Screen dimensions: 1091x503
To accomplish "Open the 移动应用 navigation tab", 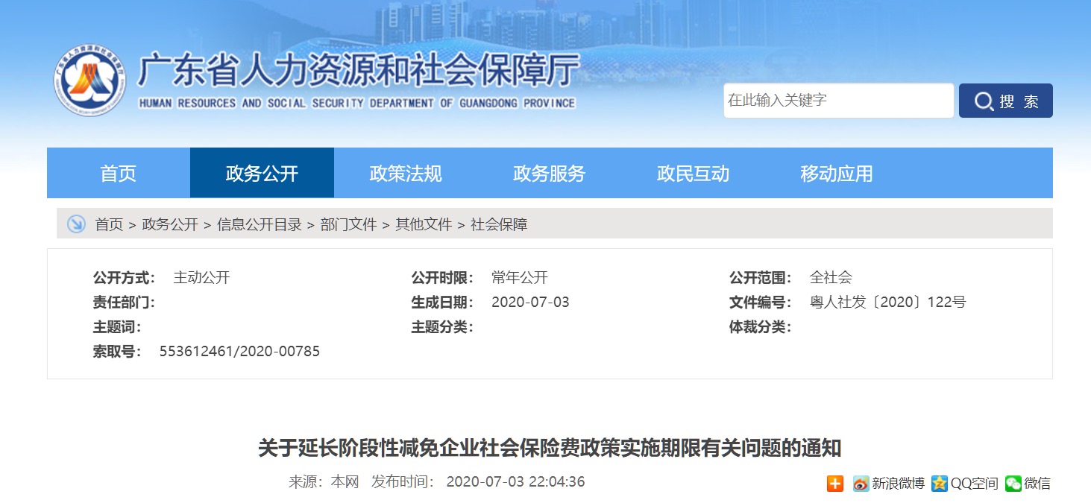I will click(x=836, y=174).
